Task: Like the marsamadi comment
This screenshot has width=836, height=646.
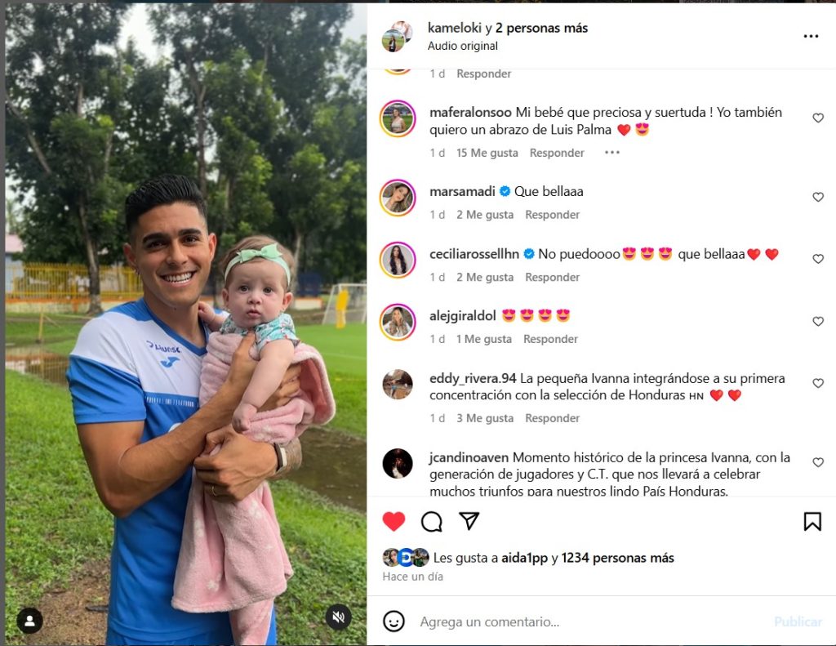Action: pos(818,197)
